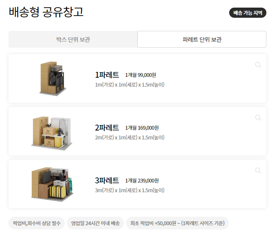Open the 배송 가능 지역 button
This screenshot has width=274, height=237.
248,13
